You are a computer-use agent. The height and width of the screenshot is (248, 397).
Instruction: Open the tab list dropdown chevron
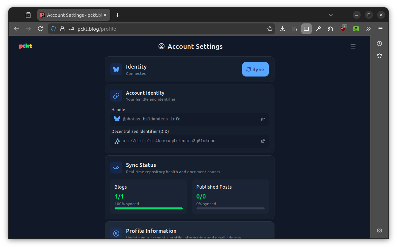(331, 15)
